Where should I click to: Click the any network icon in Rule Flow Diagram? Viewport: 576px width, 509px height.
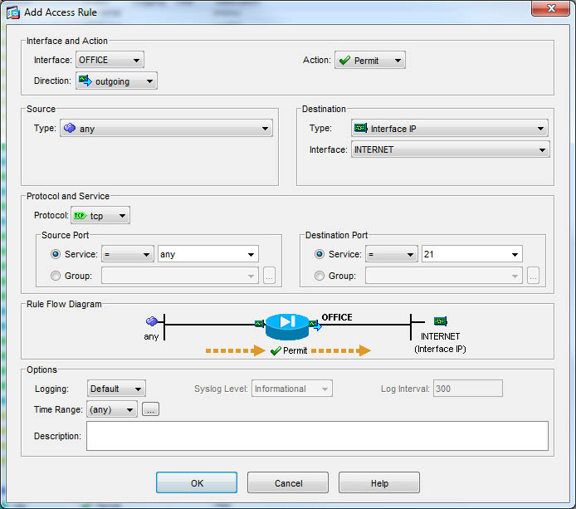coord(152,321)
